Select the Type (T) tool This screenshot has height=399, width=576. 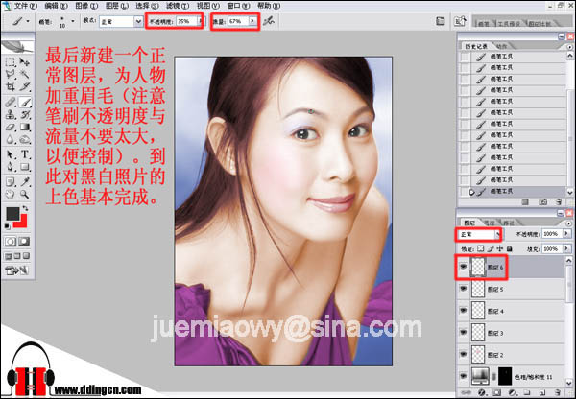[25, 154]
